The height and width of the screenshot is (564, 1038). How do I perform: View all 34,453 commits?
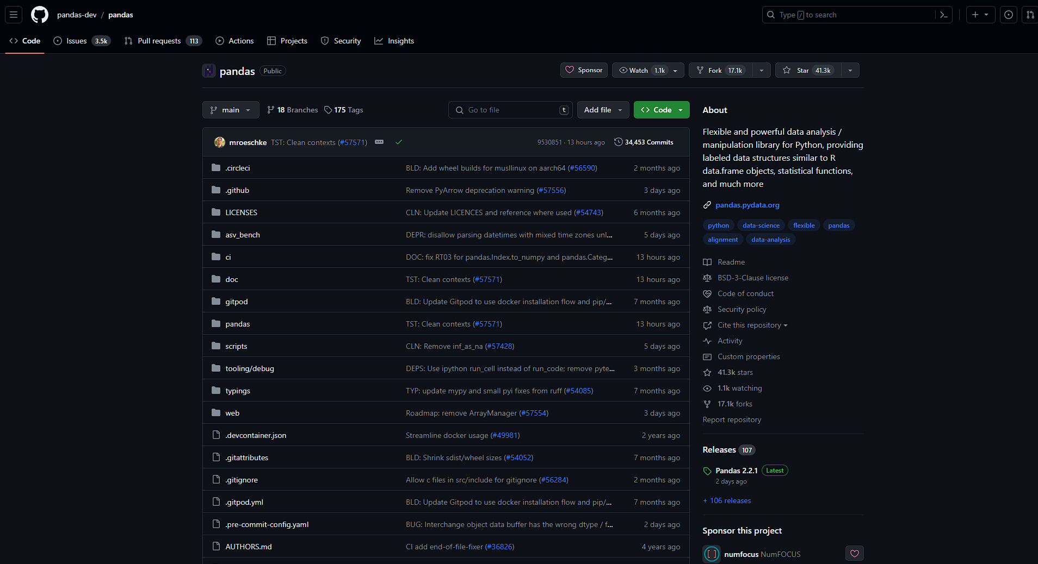(x=644, y=142)
